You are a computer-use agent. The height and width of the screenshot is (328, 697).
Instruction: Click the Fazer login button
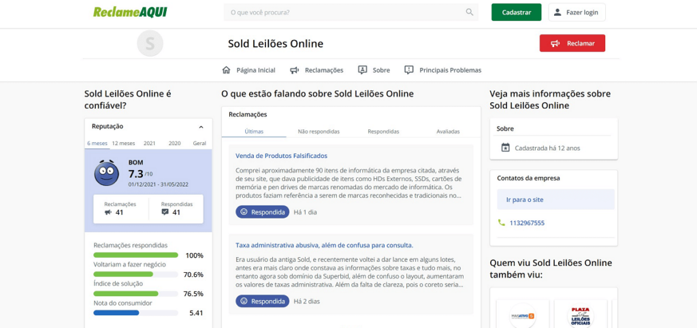(x=577, y=12)
